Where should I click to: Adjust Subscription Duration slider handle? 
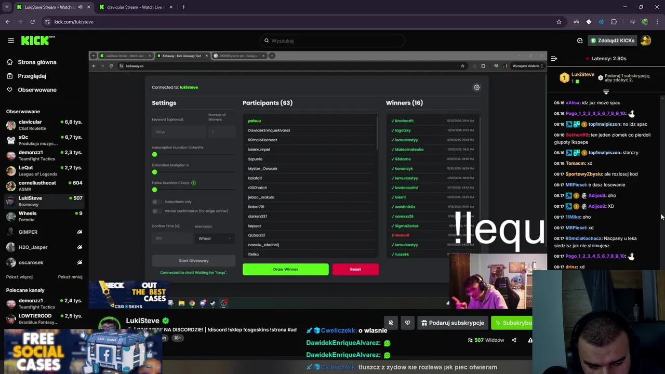pos(154,154)
